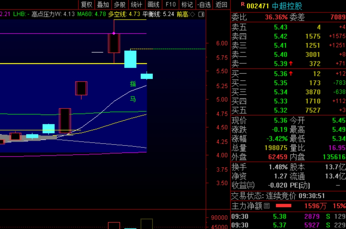The width and height of the screenshot is (346, 229).
Task: Select 卖五 price 5.43
Action: (x=281, y=27)
